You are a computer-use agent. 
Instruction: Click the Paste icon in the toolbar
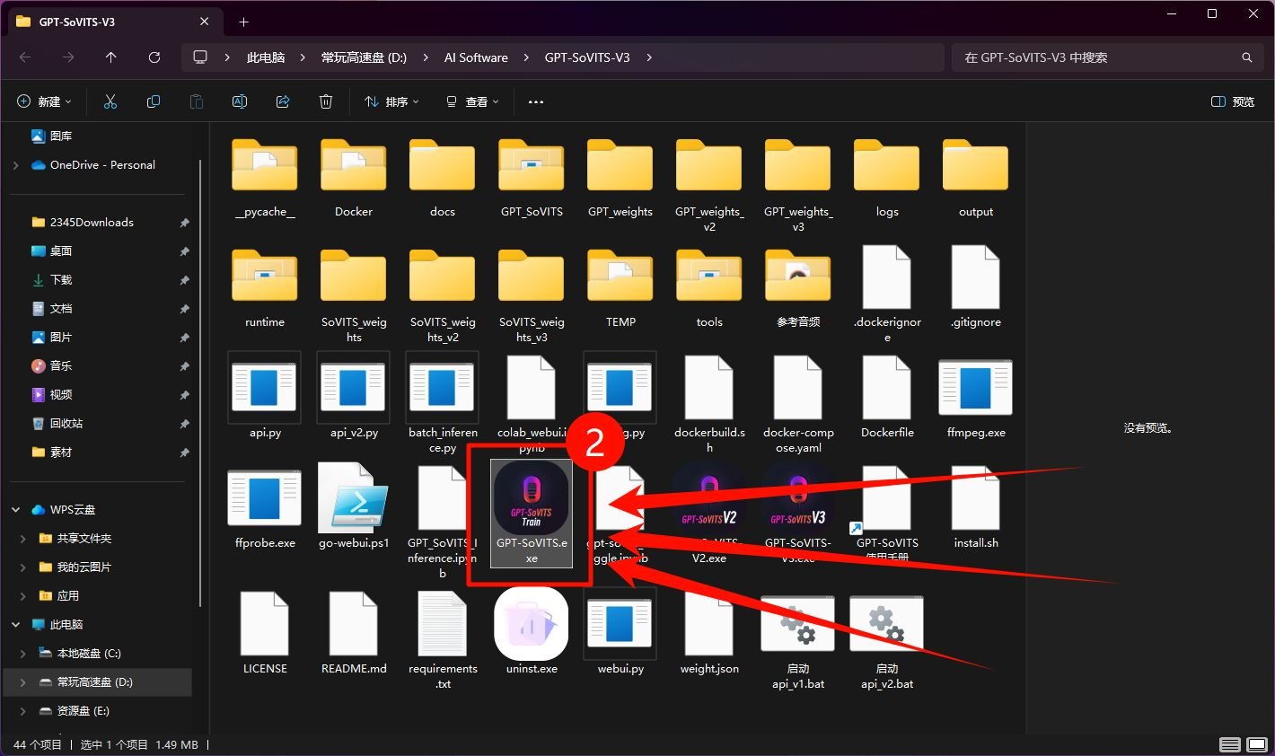click(x=197, y=101)
